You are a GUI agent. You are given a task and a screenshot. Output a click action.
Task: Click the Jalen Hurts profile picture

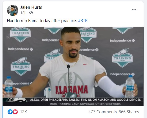(x=13, y=10)
